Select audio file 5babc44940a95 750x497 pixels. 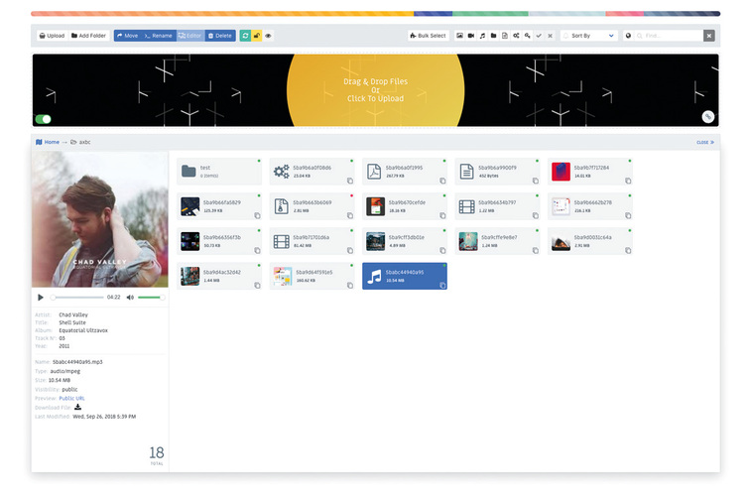[405, 276]
